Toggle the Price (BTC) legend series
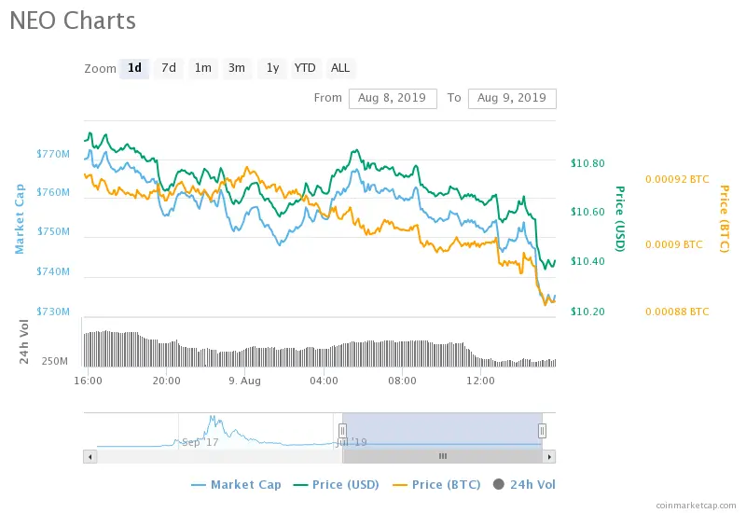 436,484
